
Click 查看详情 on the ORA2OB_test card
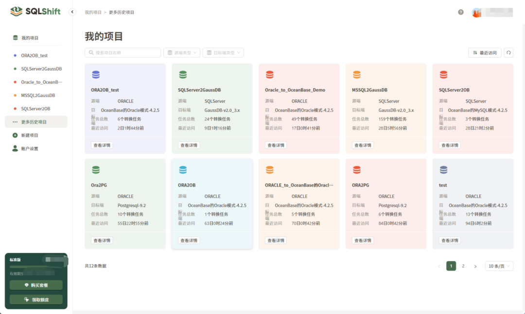coord(102,145)
